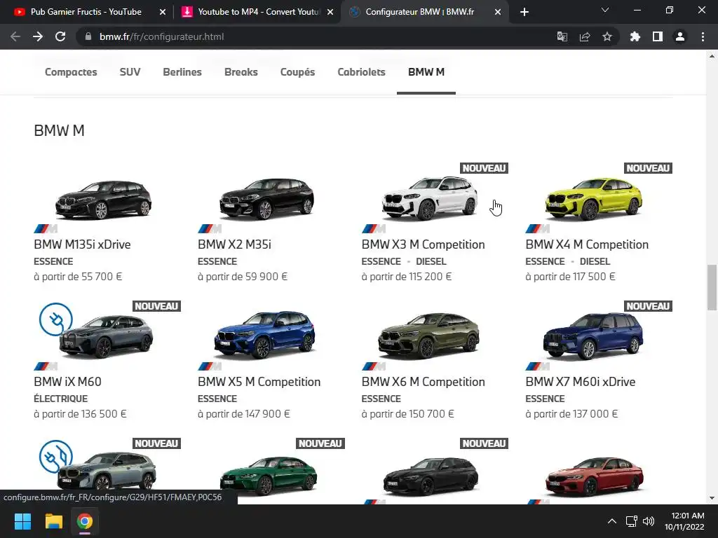
Task: Click the site lock icon in address bar
Action: coord(88,36)
